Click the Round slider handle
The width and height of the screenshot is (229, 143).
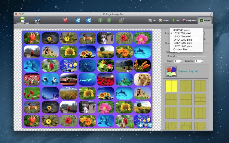point(194,56)
